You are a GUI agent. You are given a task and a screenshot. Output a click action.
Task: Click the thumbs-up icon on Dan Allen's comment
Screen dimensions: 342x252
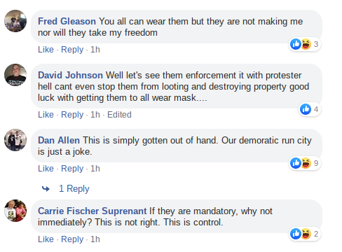click(296, 163)
